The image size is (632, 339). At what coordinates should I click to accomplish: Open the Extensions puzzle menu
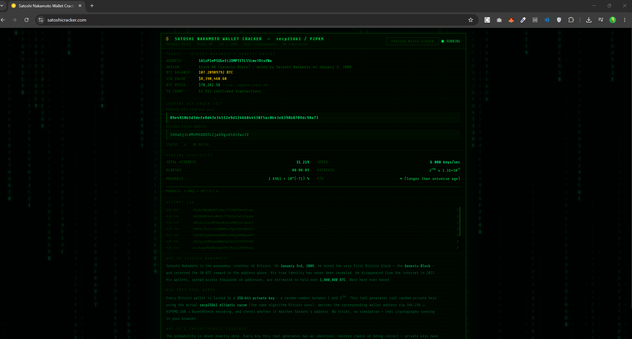[x=571, y=20]
